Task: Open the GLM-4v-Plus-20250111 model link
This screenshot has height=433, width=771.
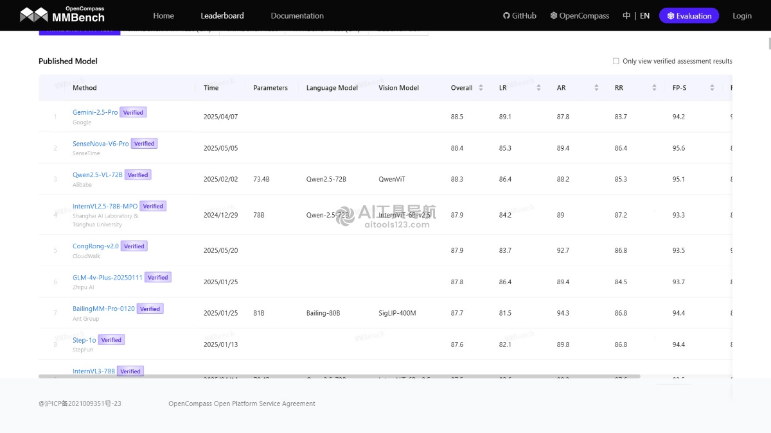Action: point(107,277)
